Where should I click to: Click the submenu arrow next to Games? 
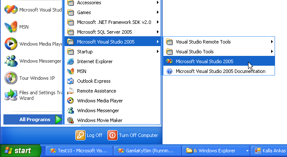[157, 12]
